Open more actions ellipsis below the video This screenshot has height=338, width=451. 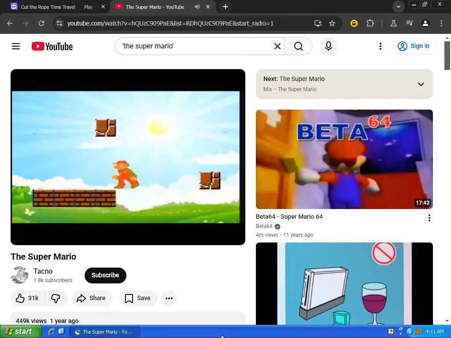coord(169,298)
